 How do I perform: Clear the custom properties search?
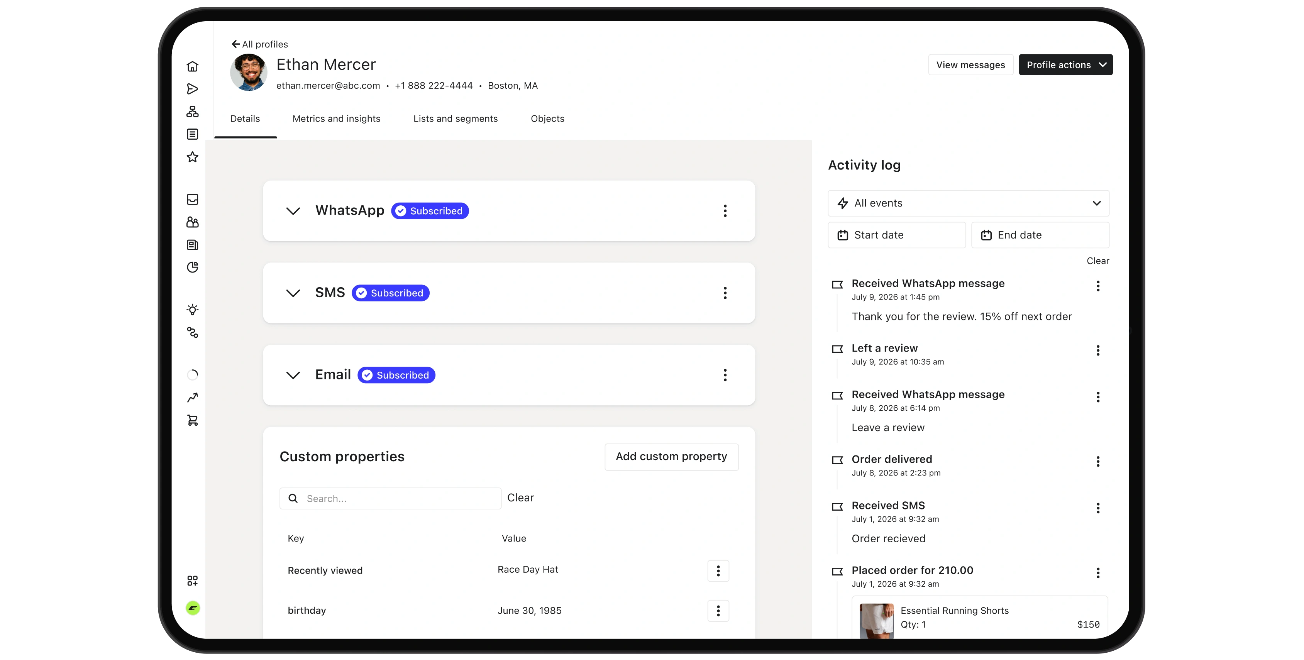click(520, 498)
